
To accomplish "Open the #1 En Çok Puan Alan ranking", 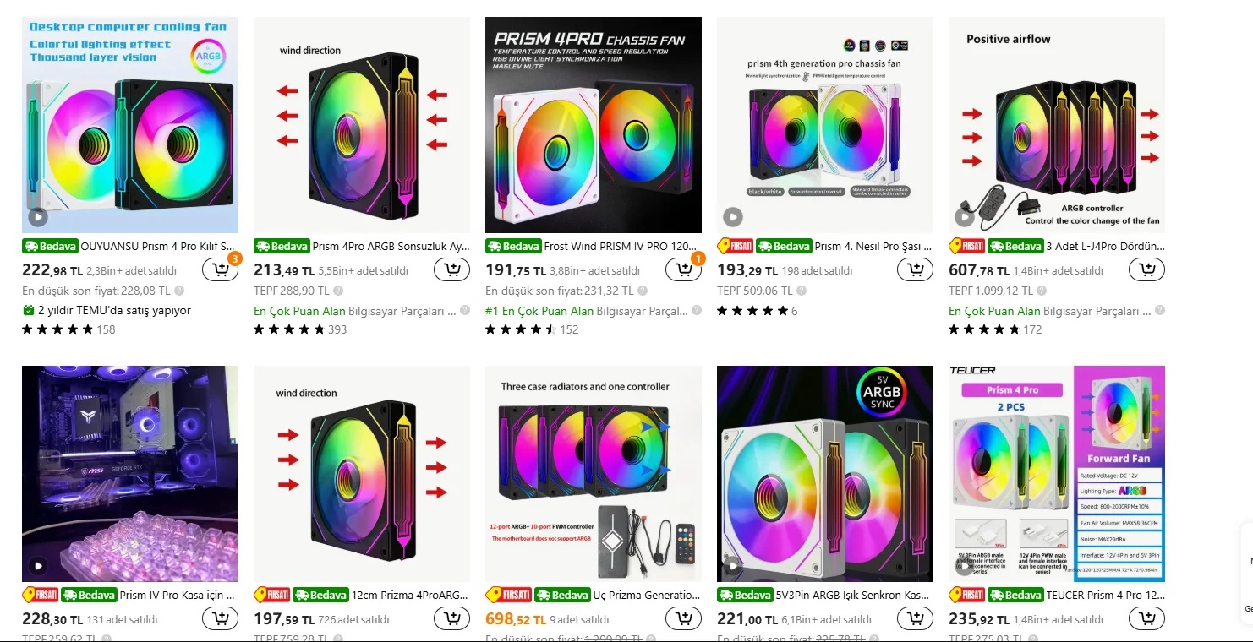I will [x=539, y=311].
